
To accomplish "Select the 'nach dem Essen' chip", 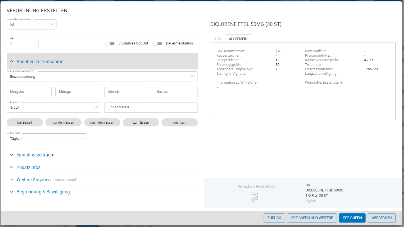I will (102, 122).
